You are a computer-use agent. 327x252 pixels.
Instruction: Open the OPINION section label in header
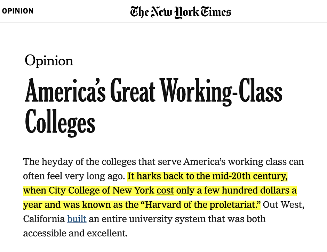(18, 11)
